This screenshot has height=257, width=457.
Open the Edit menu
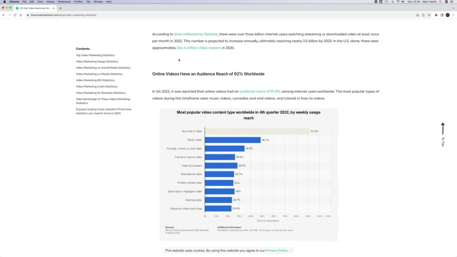pos(32,2)
